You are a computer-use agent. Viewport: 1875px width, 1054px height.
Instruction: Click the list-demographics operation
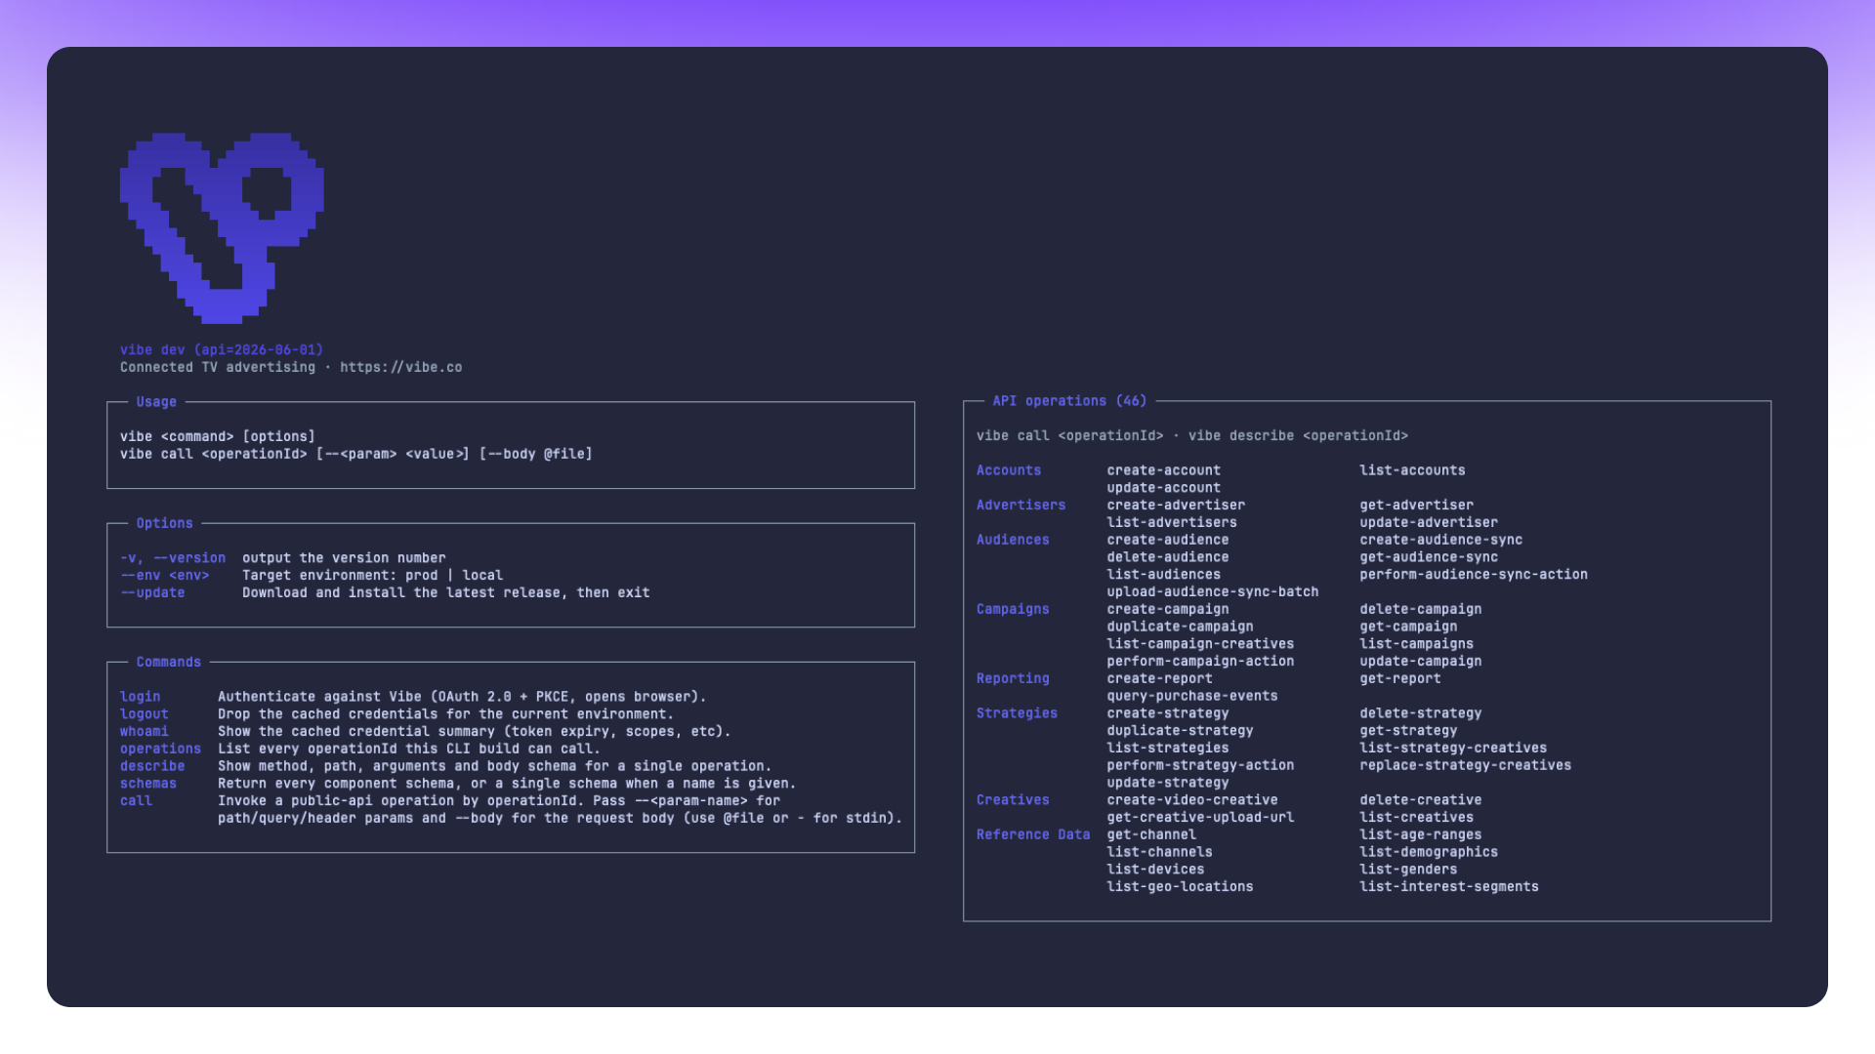(1429, 852)
